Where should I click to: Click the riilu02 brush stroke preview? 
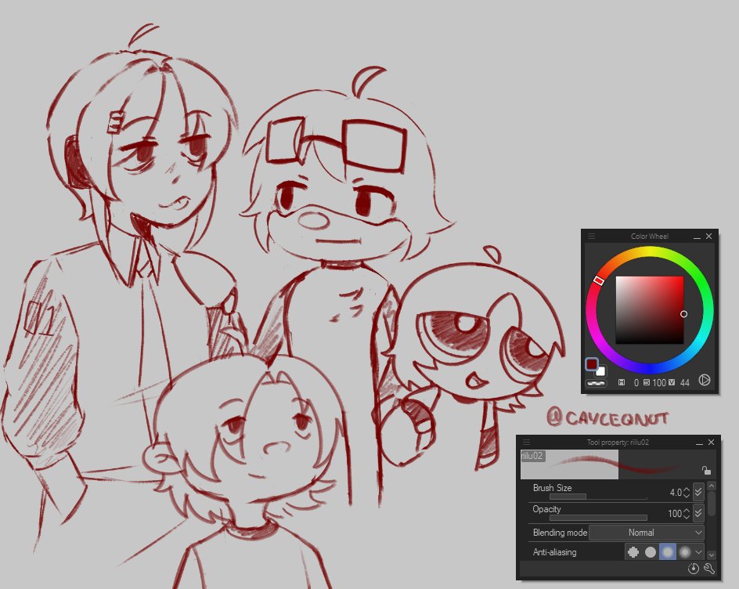tap(618, 464)
